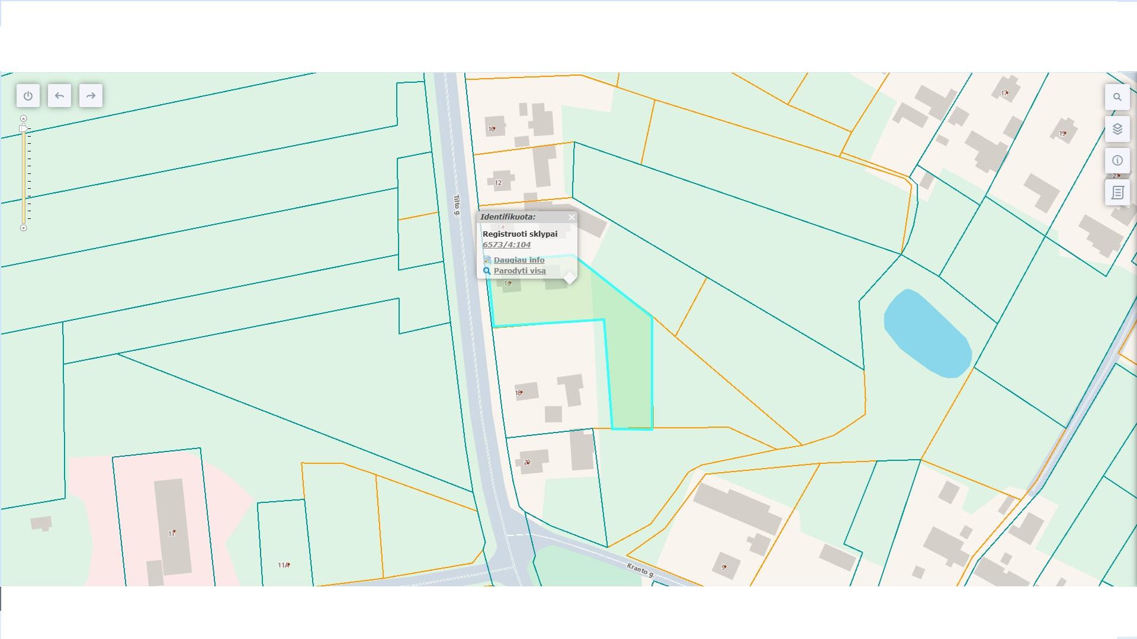1137x639 pixels.
Task: Click the blue pond on the map
Action: [927, 334]
